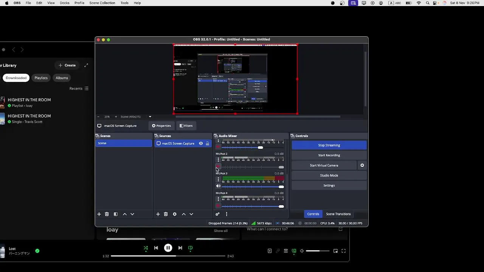
Task: Enable Studio Mode
Action: coord(329,175)
